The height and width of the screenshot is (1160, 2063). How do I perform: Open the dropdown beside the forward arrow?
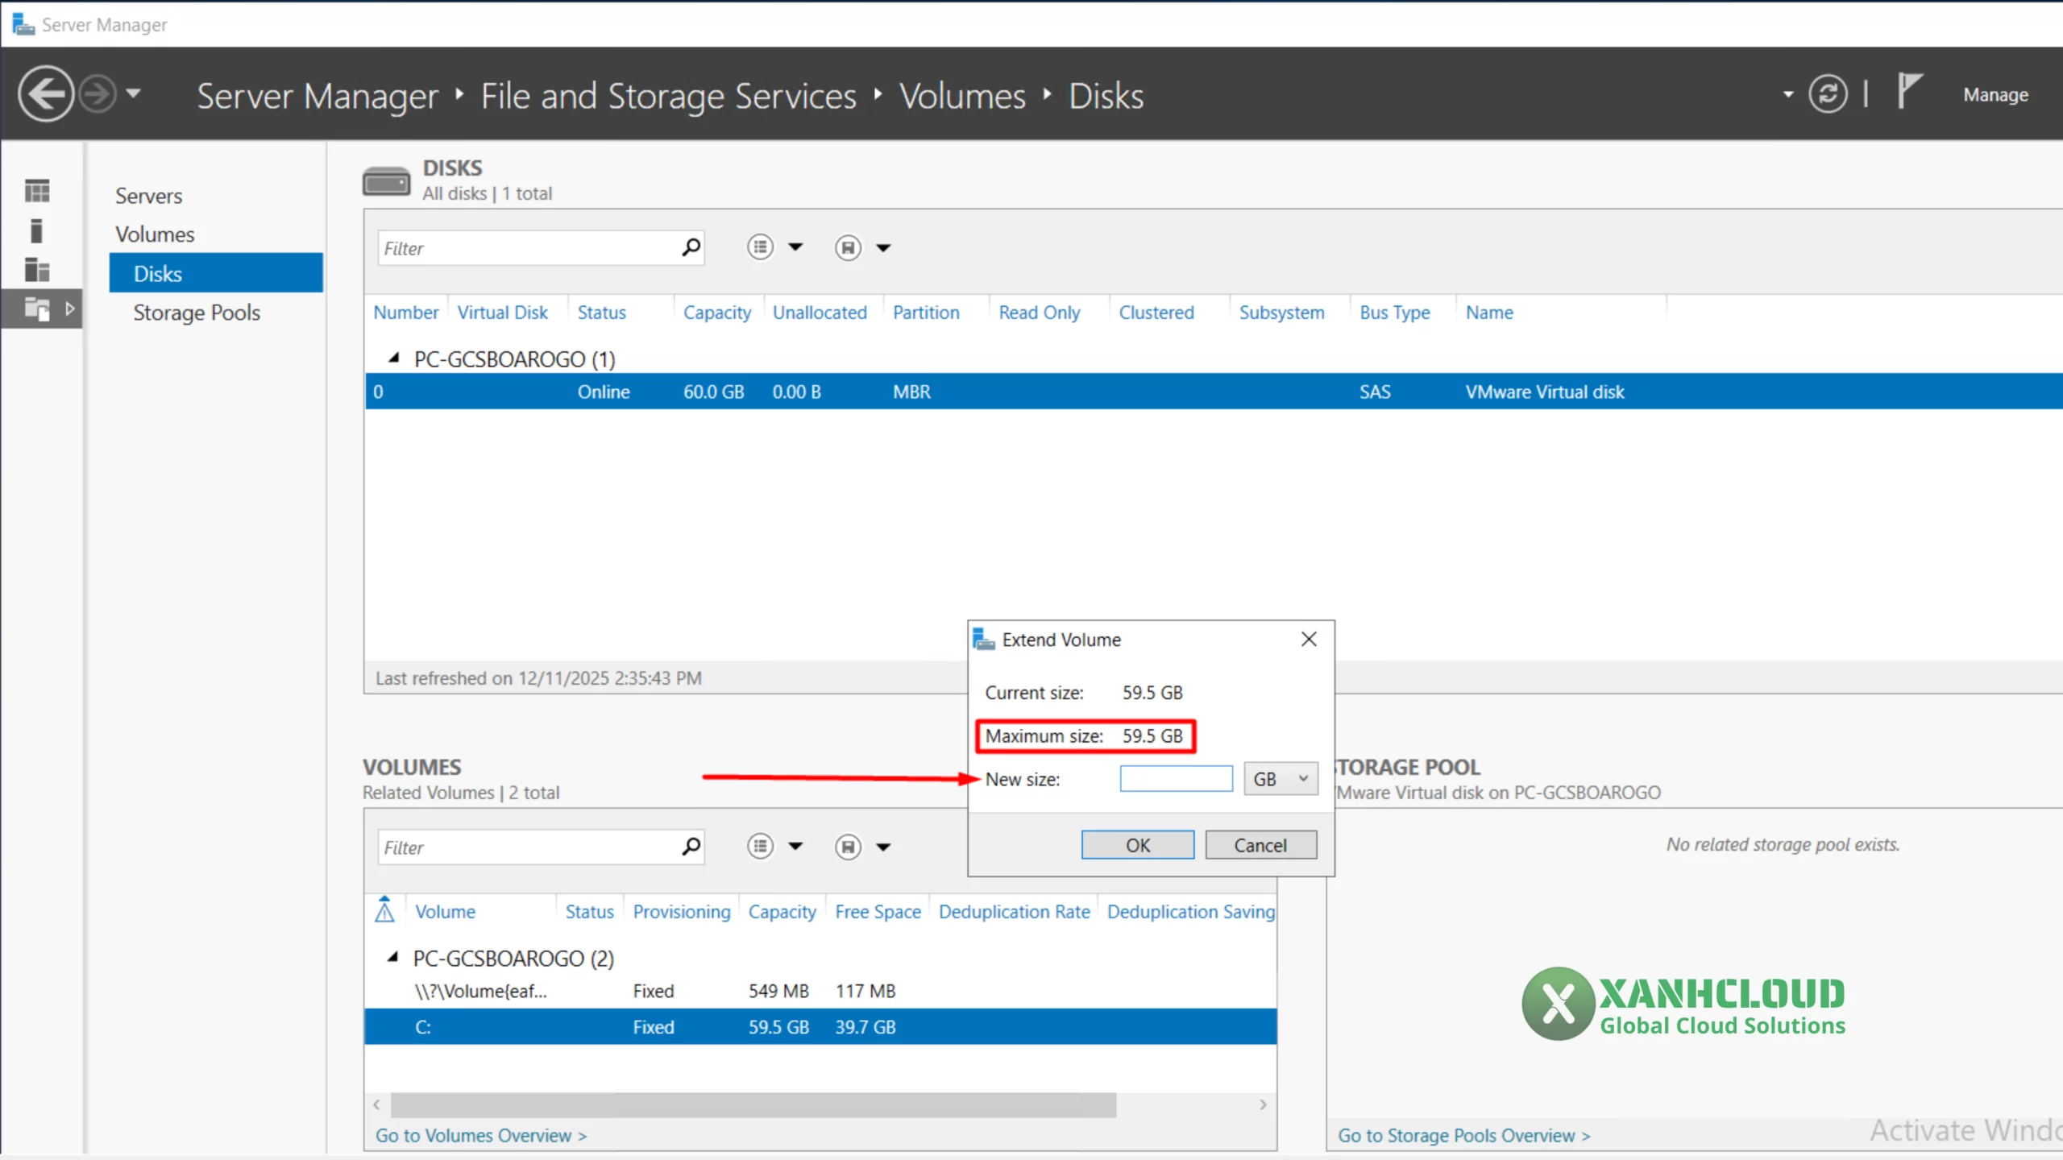coord(134,93)
